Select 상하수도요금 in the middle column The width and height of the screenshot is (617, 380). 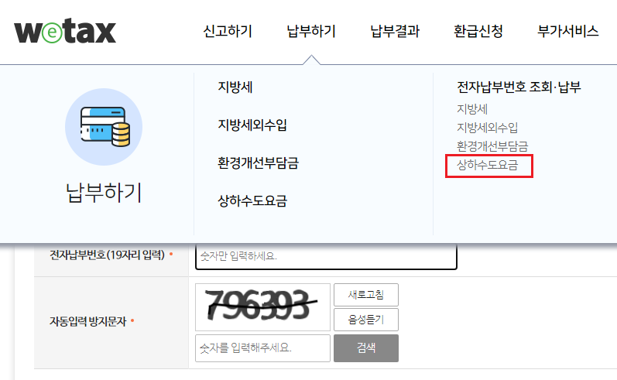click(252, 201)
